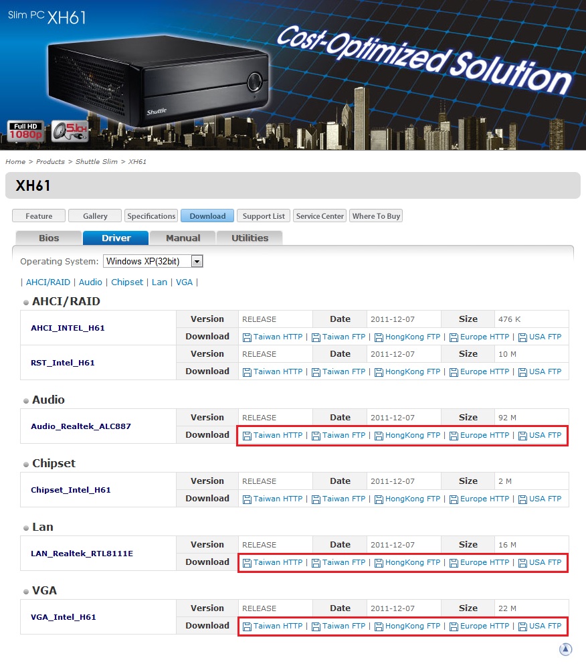
Task: Click the LAN_Realtek_RTL8111E driver name
Action: (82, 554)
